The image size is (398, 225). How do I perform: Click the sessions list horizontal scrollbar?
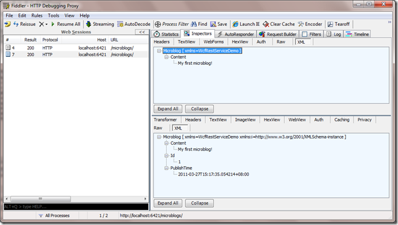coord(76,198)
